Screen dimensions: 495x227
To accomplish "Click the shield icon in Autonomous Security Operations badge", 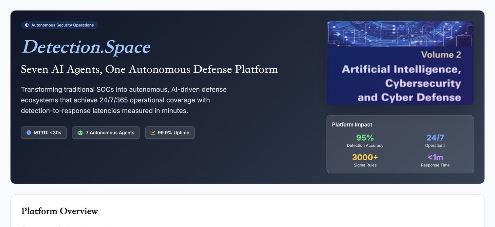I will tap(27, 25).
